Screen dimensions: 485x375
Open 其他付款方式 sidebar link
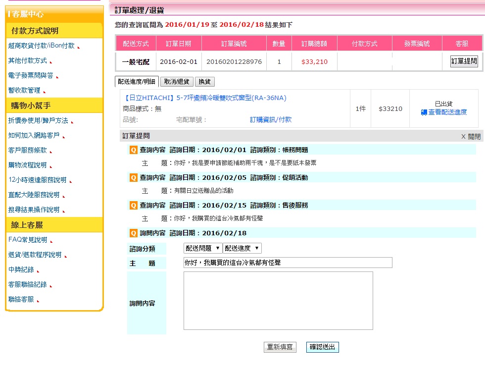point(28,61)
